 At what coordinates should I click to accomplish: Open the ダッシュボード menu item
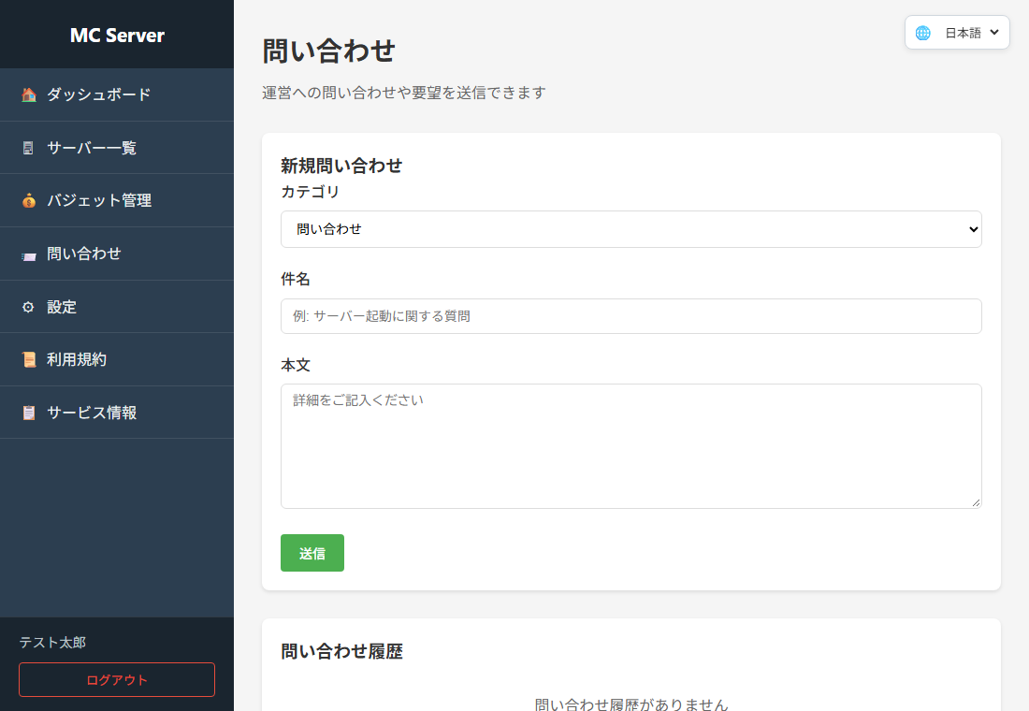[x=117, y=94]
